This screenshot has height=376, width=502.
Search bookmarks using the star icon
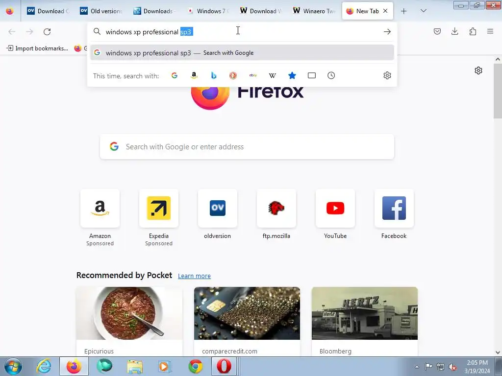[292, 75]
